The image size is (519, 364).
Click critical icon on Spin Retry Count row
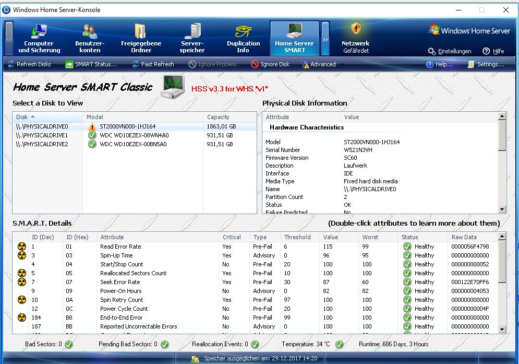click(x=22, y=300)
